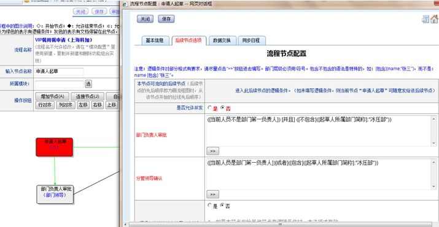Click 部门负责人审批 red row label
This screenshot has width=439, height=227.
click(x=152, y=135)
